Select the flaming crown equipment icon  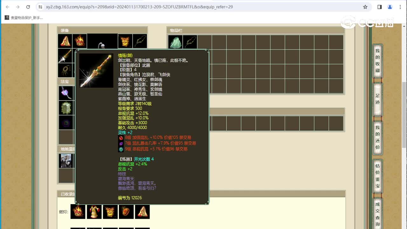click(x=80, y=41)
